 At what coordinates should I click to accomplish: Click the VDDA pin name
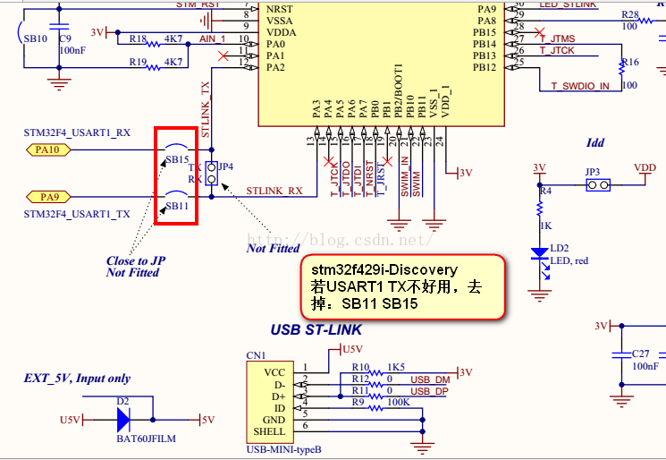pos(282,32)
